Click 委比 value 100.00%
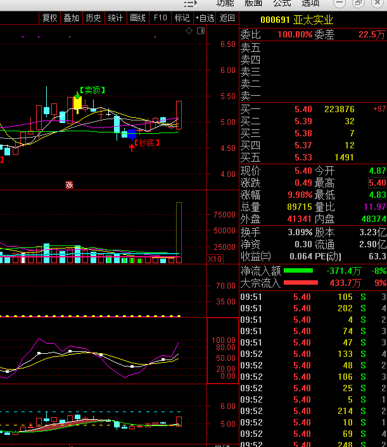 [295, 34]
